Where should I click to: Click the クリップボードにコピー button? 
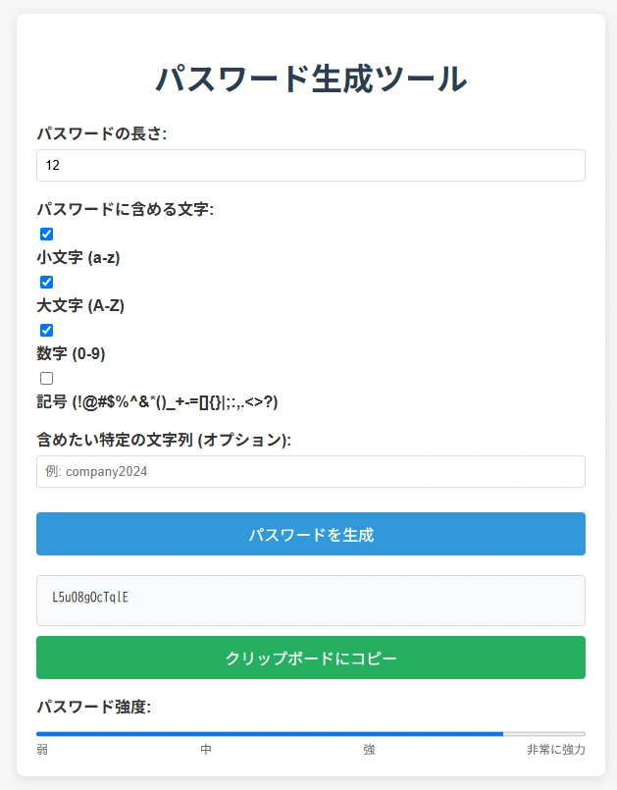point(310,658)
